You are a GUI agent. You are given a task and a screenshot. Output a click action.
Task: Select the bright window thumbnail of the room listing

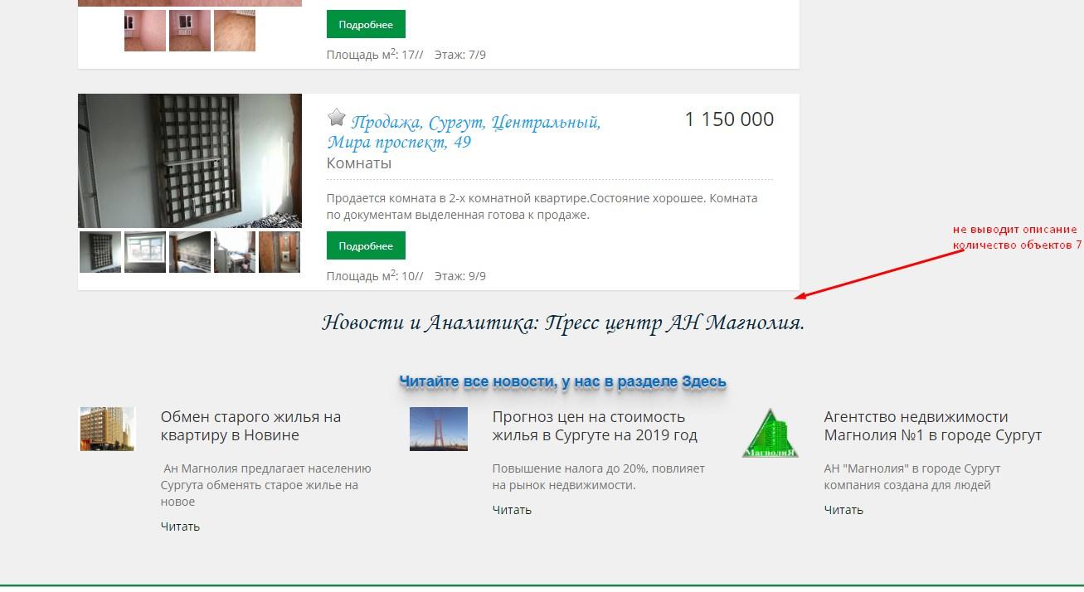tap(145, 252)
